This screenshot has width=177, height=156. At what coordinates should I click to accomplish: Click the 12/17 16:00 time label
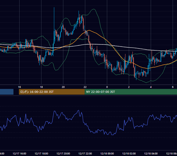click(20, 153)
